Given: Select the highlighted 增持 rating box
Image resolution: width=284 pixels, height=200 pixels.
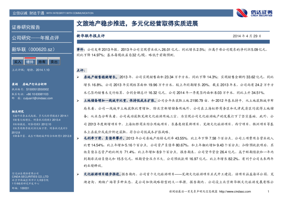Looking at the screenshot, I should pos(30,62).
